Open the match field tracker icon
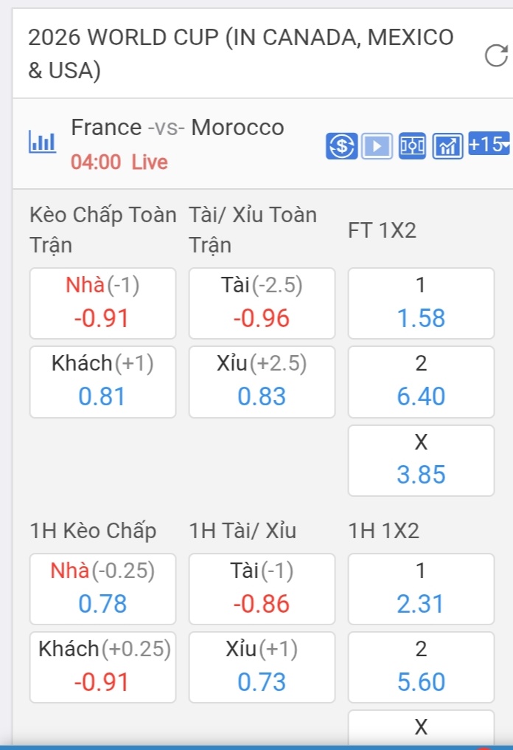 tap(412, 145)
